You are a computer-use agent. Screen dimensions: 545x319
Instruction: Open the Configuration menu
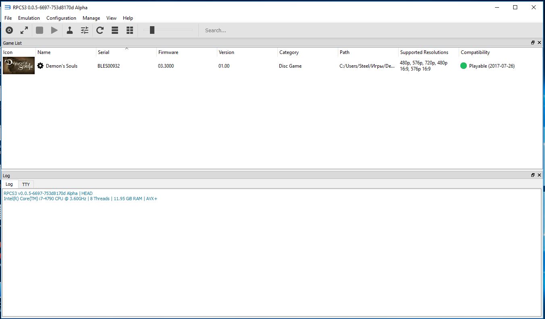[x=61, y=18]
